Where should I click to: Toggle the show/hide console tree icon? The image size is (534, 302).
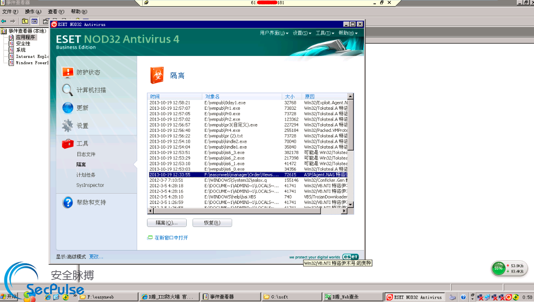tap(34, 21)
